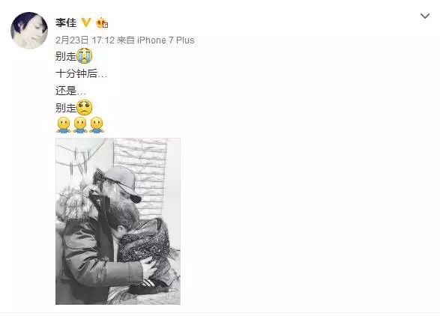Open 李佳's round profile avatar
The height and width of the screenshot is (316, 440).
29,30
